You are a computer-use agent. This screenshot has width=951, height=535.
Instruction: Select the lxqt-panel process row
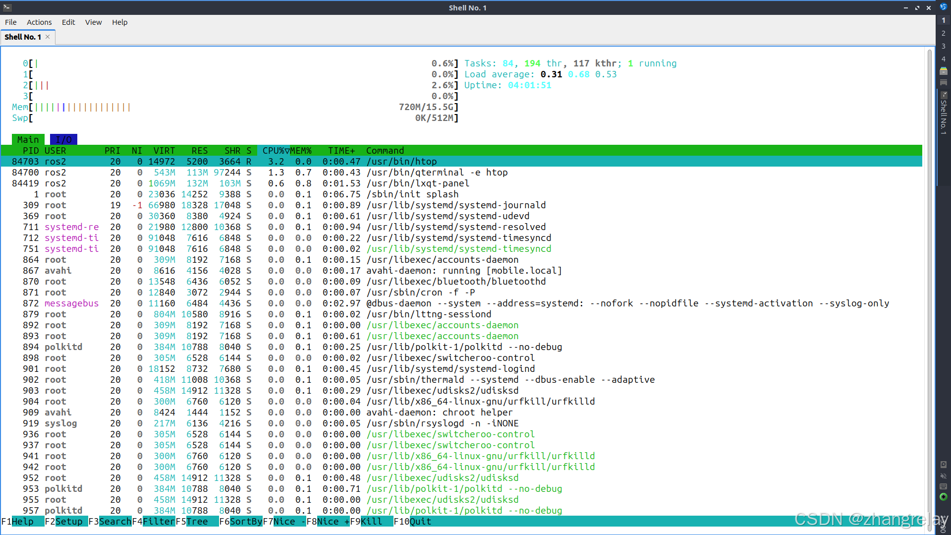(x=461, y=183)
